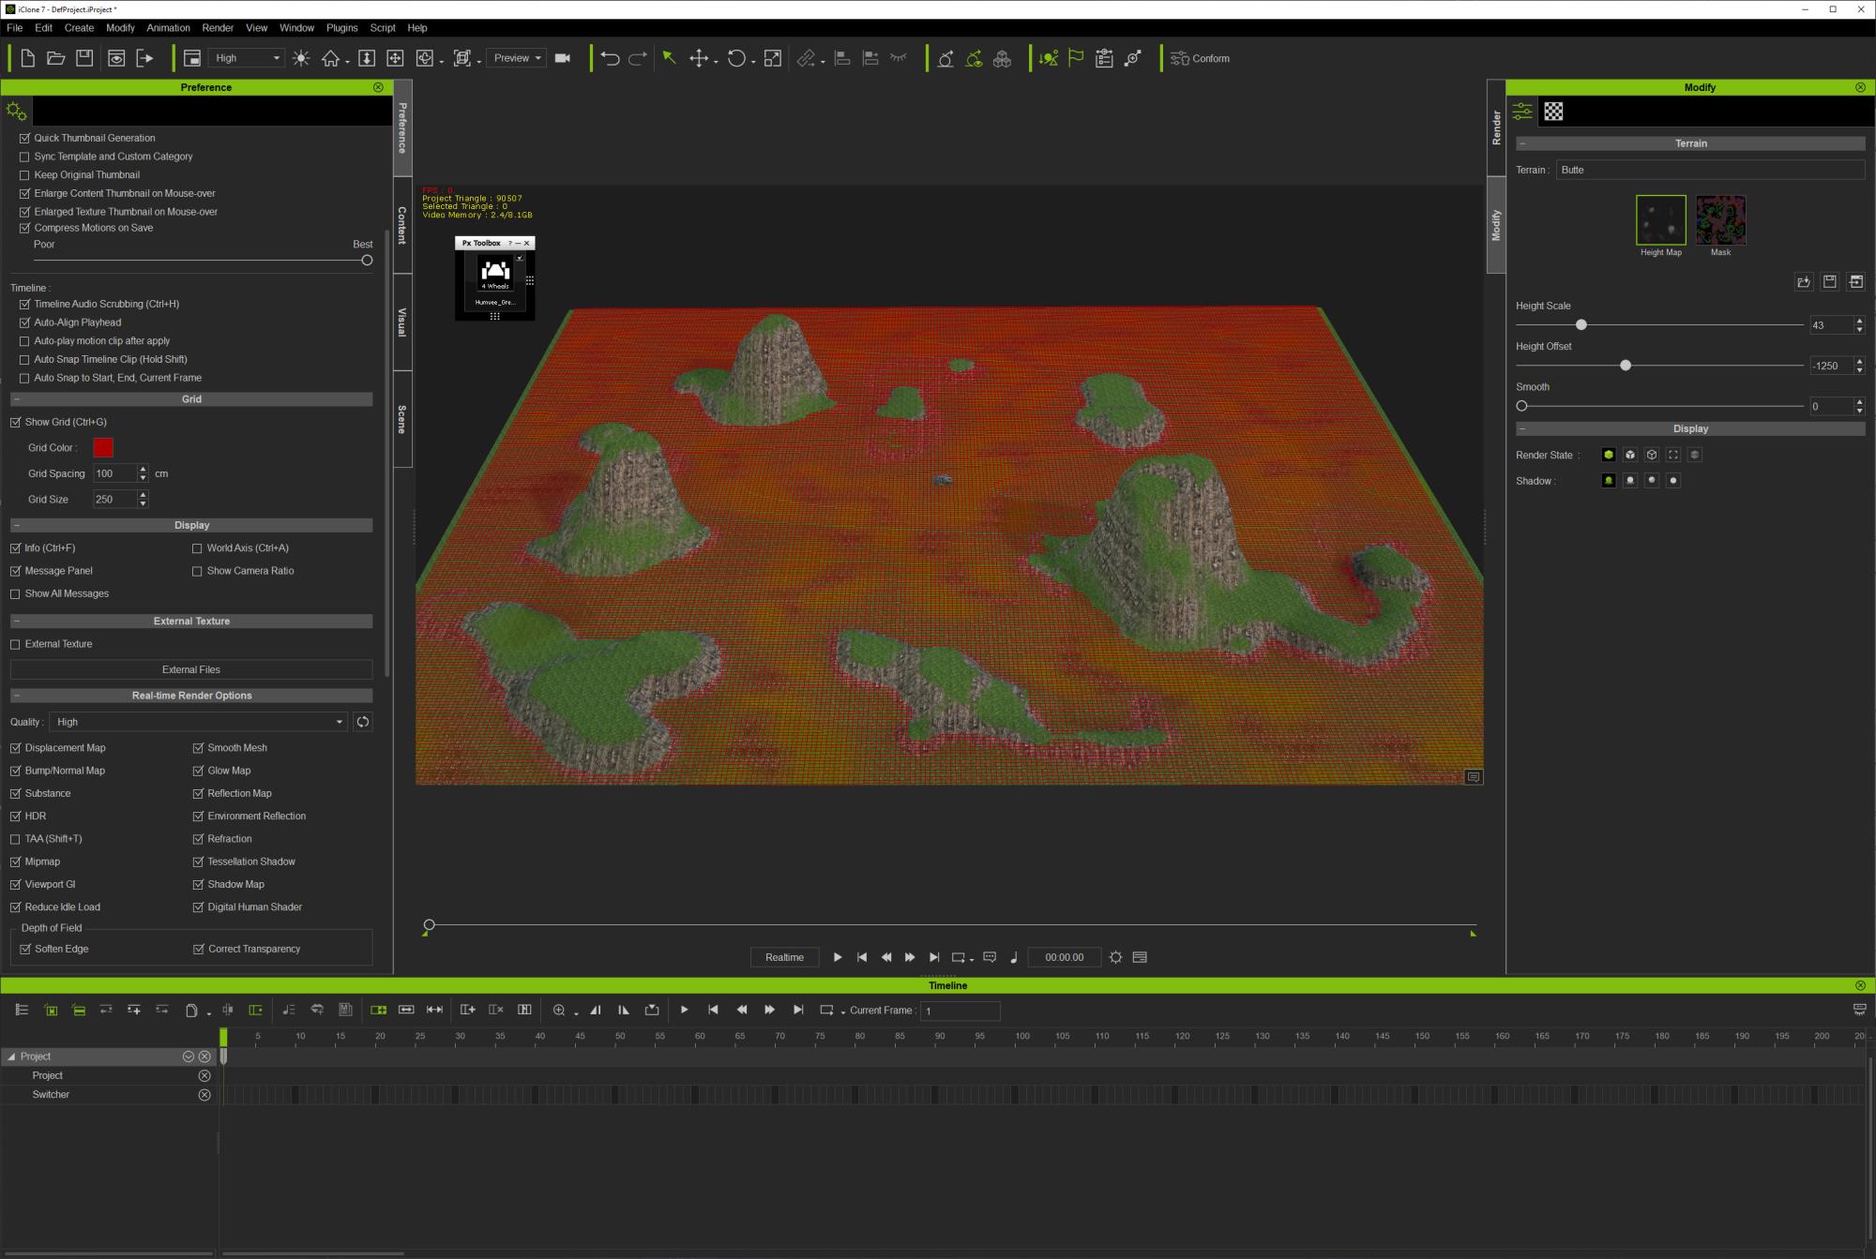Image resolution: width=1876 pixels, height=1259 pixels.
Task: Click the Realtime button
Action: click(x=784, y=957)
